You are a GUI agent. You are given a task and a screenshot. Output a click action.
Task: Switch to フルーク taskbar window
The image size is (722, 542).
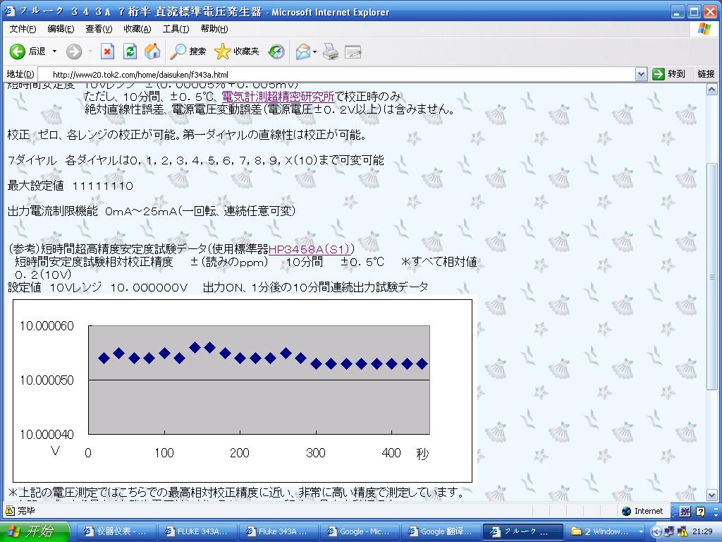522,531
